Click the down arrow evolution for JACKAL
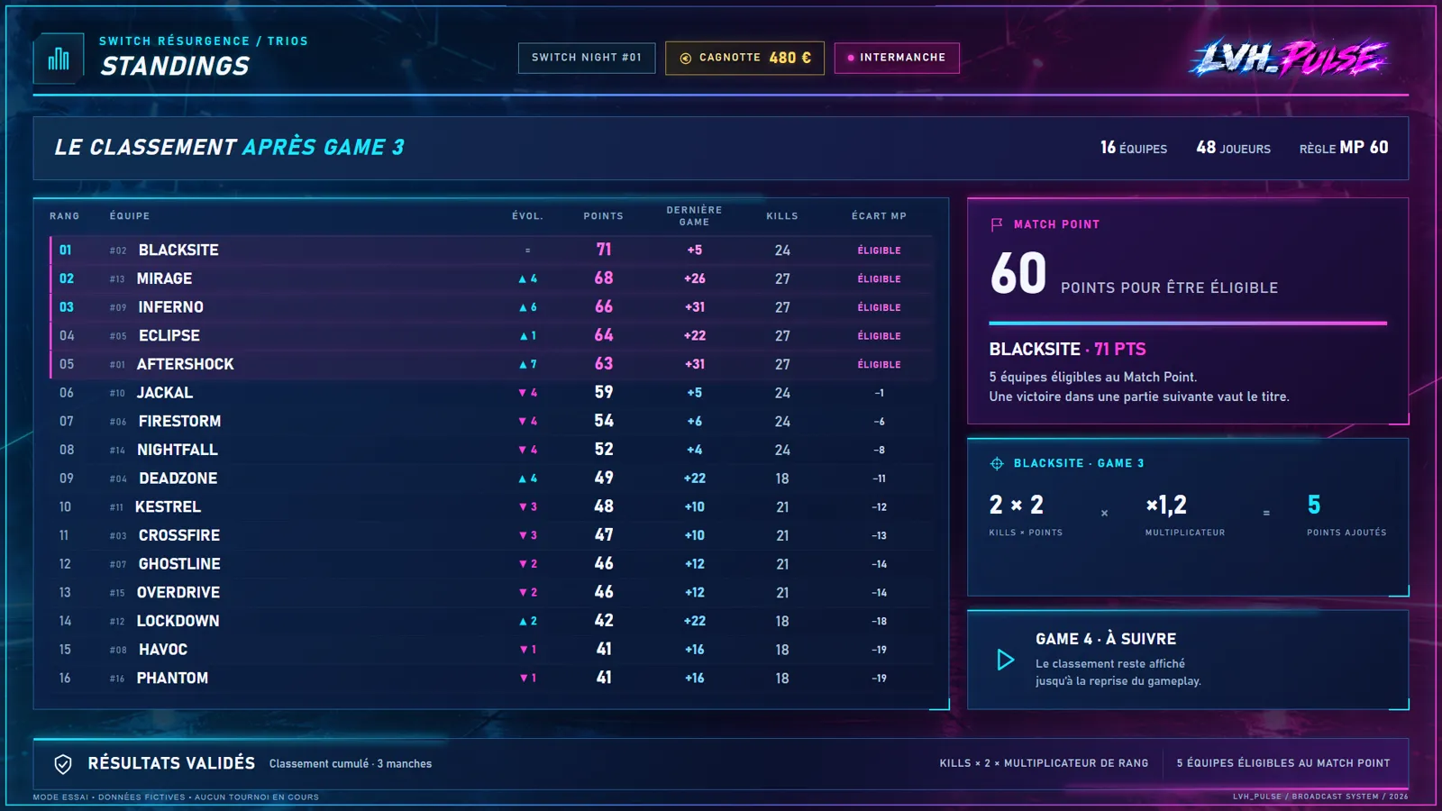This screenshot has height=811, width=1442. click(x=523, y=393)
